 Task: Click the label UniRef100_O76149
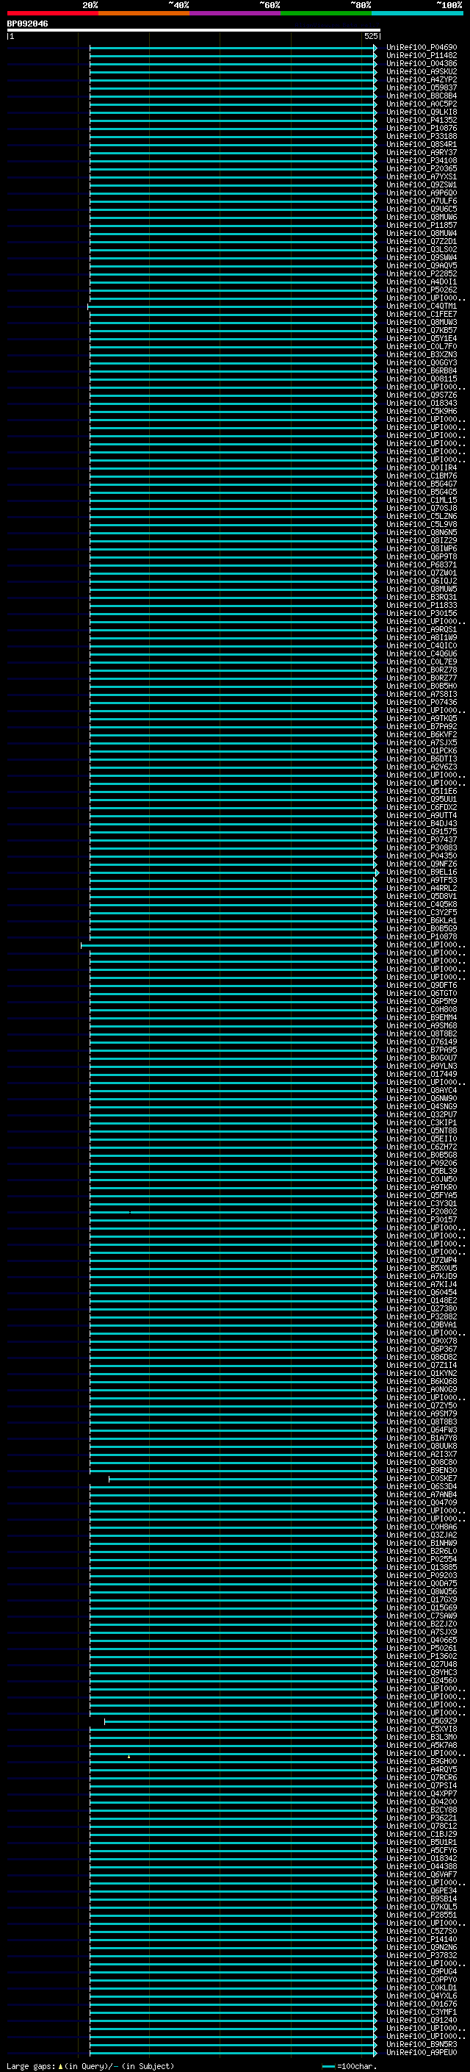(422, 1042)
